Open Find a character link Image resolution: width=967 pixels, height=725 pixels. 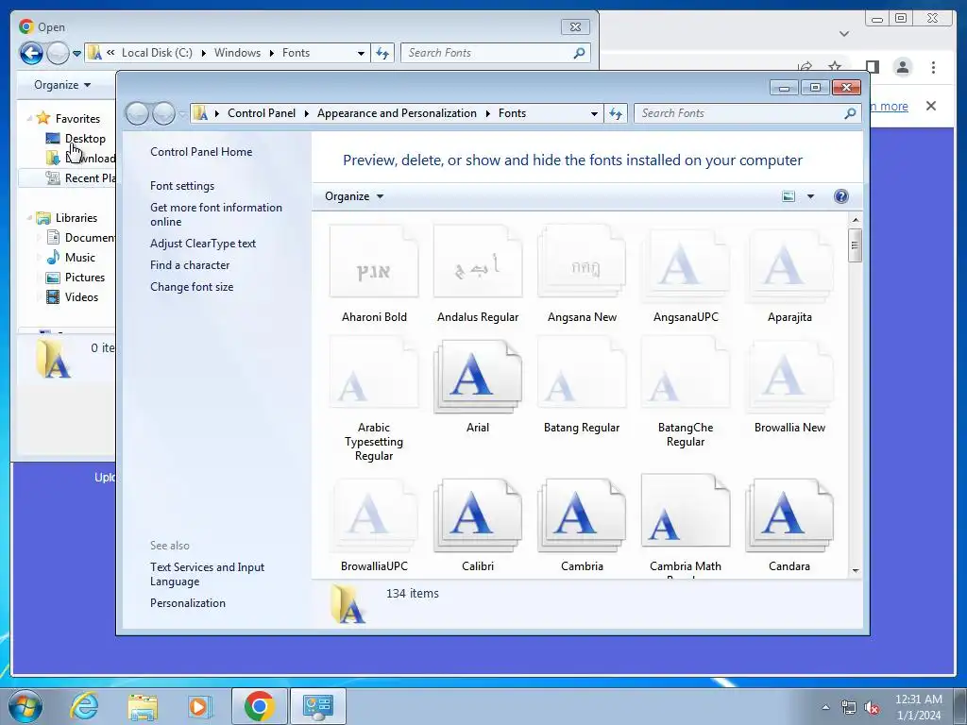tap(190, 265)
